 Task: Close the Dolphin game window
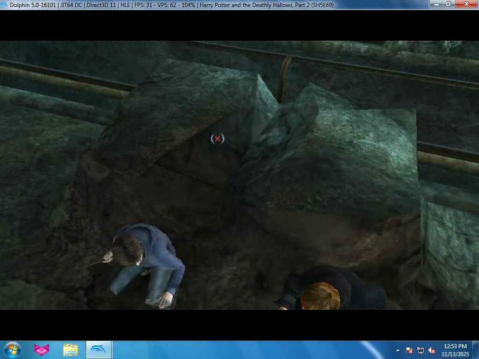tap(466, 4)
